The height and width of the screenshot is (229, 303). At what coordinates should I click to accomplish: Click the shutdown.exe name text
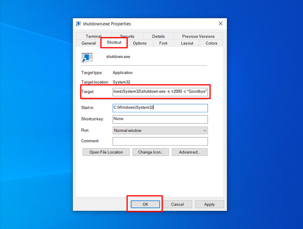point(118,57)
